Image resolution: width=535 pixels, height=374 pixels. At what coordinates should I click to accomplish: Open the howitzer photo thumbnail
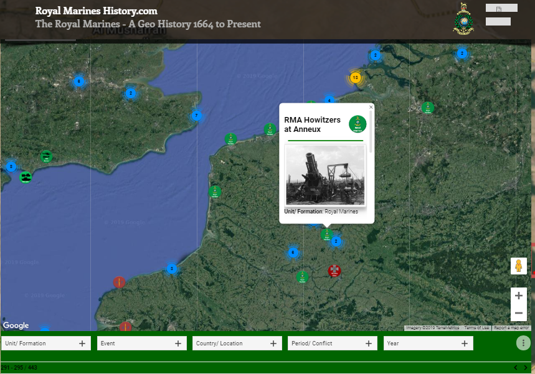(325, 175)
